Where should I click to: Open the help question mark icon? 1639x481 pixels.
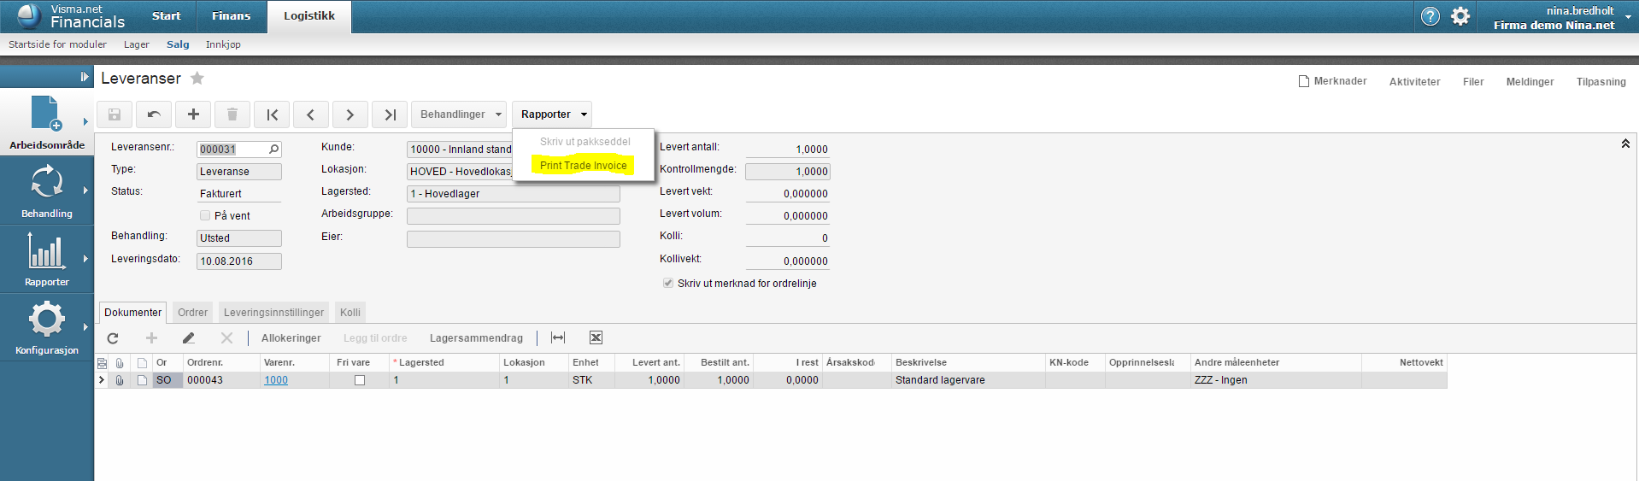(1430, 16)
